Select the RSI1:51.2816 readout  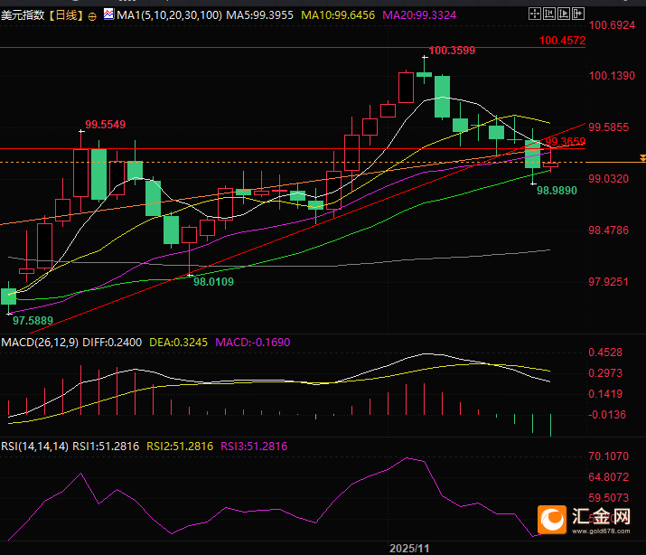tap(106, 447)
